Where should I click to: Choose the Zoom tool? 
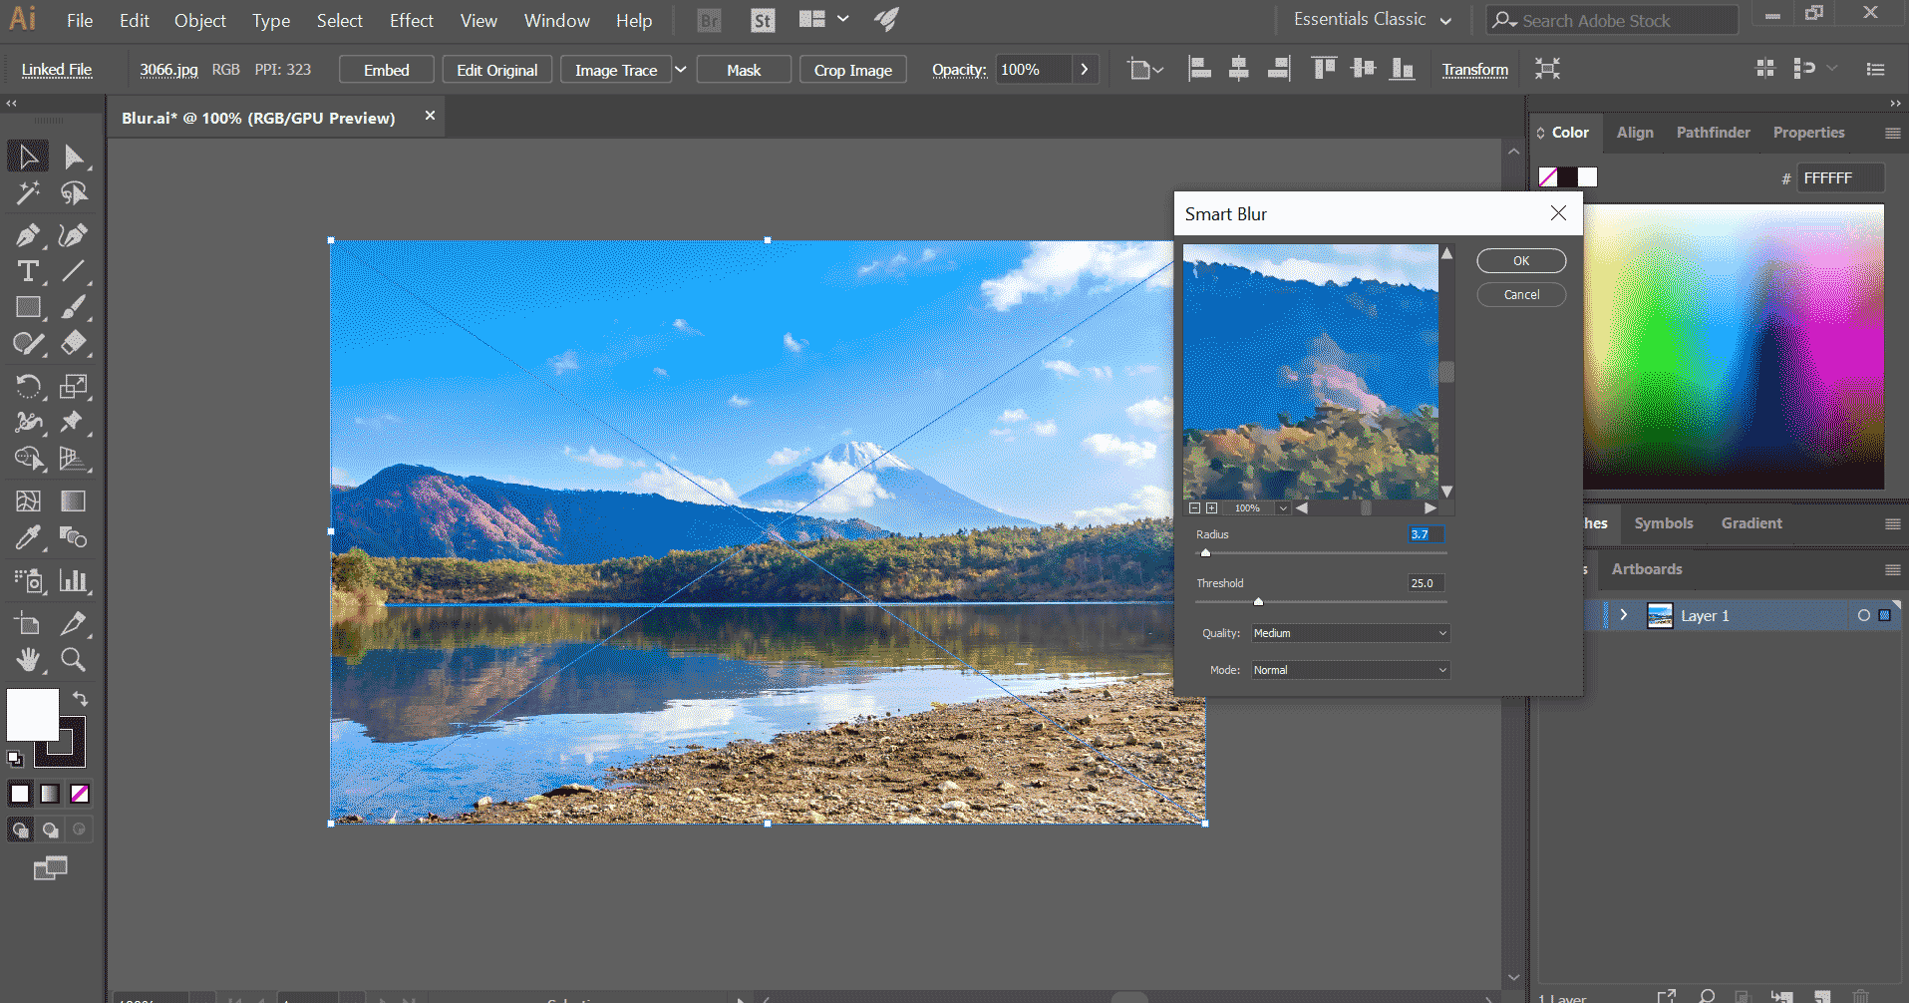point(73,659)
